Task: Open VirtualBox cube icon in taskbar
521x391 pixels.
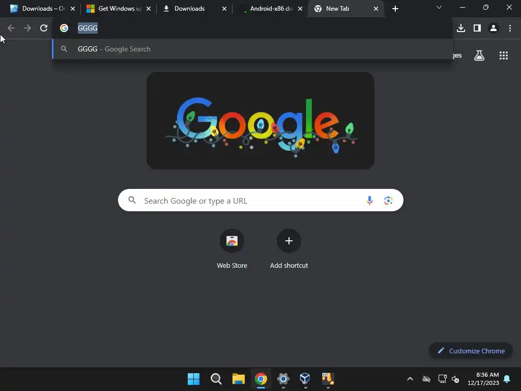Action: pos(305,378)
